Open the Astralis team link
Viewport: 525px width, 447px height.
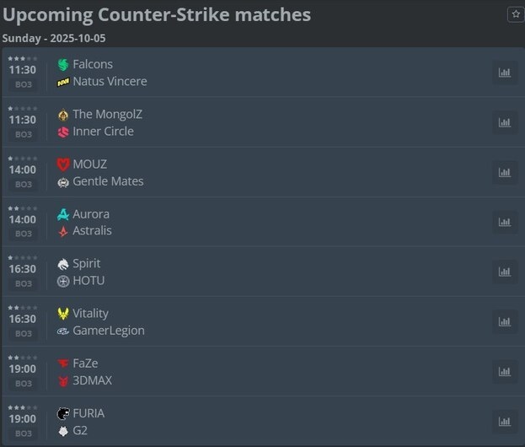pyautogui.click(x=92, y=230)
